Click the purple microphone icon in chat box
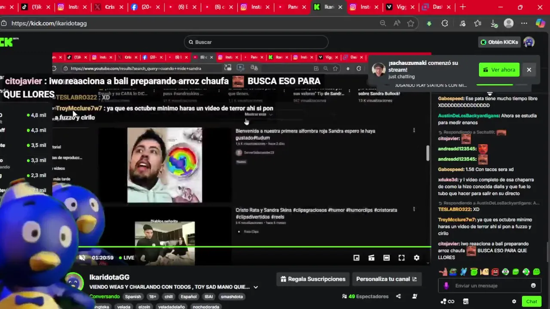Image resolution: width=550 pixels, height=309 pixels. tap(446, 285)
